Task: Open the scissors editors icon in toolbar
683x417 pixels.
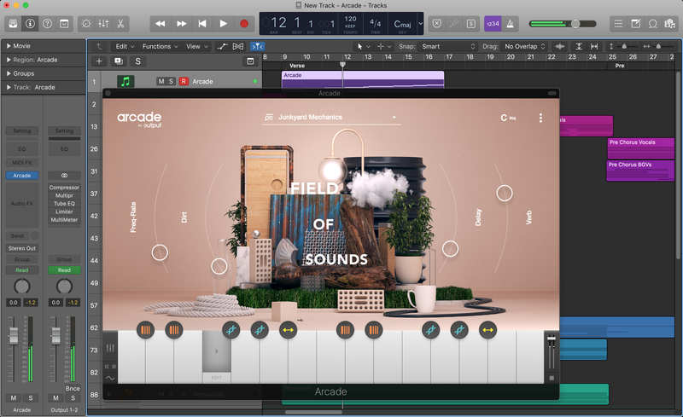Action: tap(121, 24)
